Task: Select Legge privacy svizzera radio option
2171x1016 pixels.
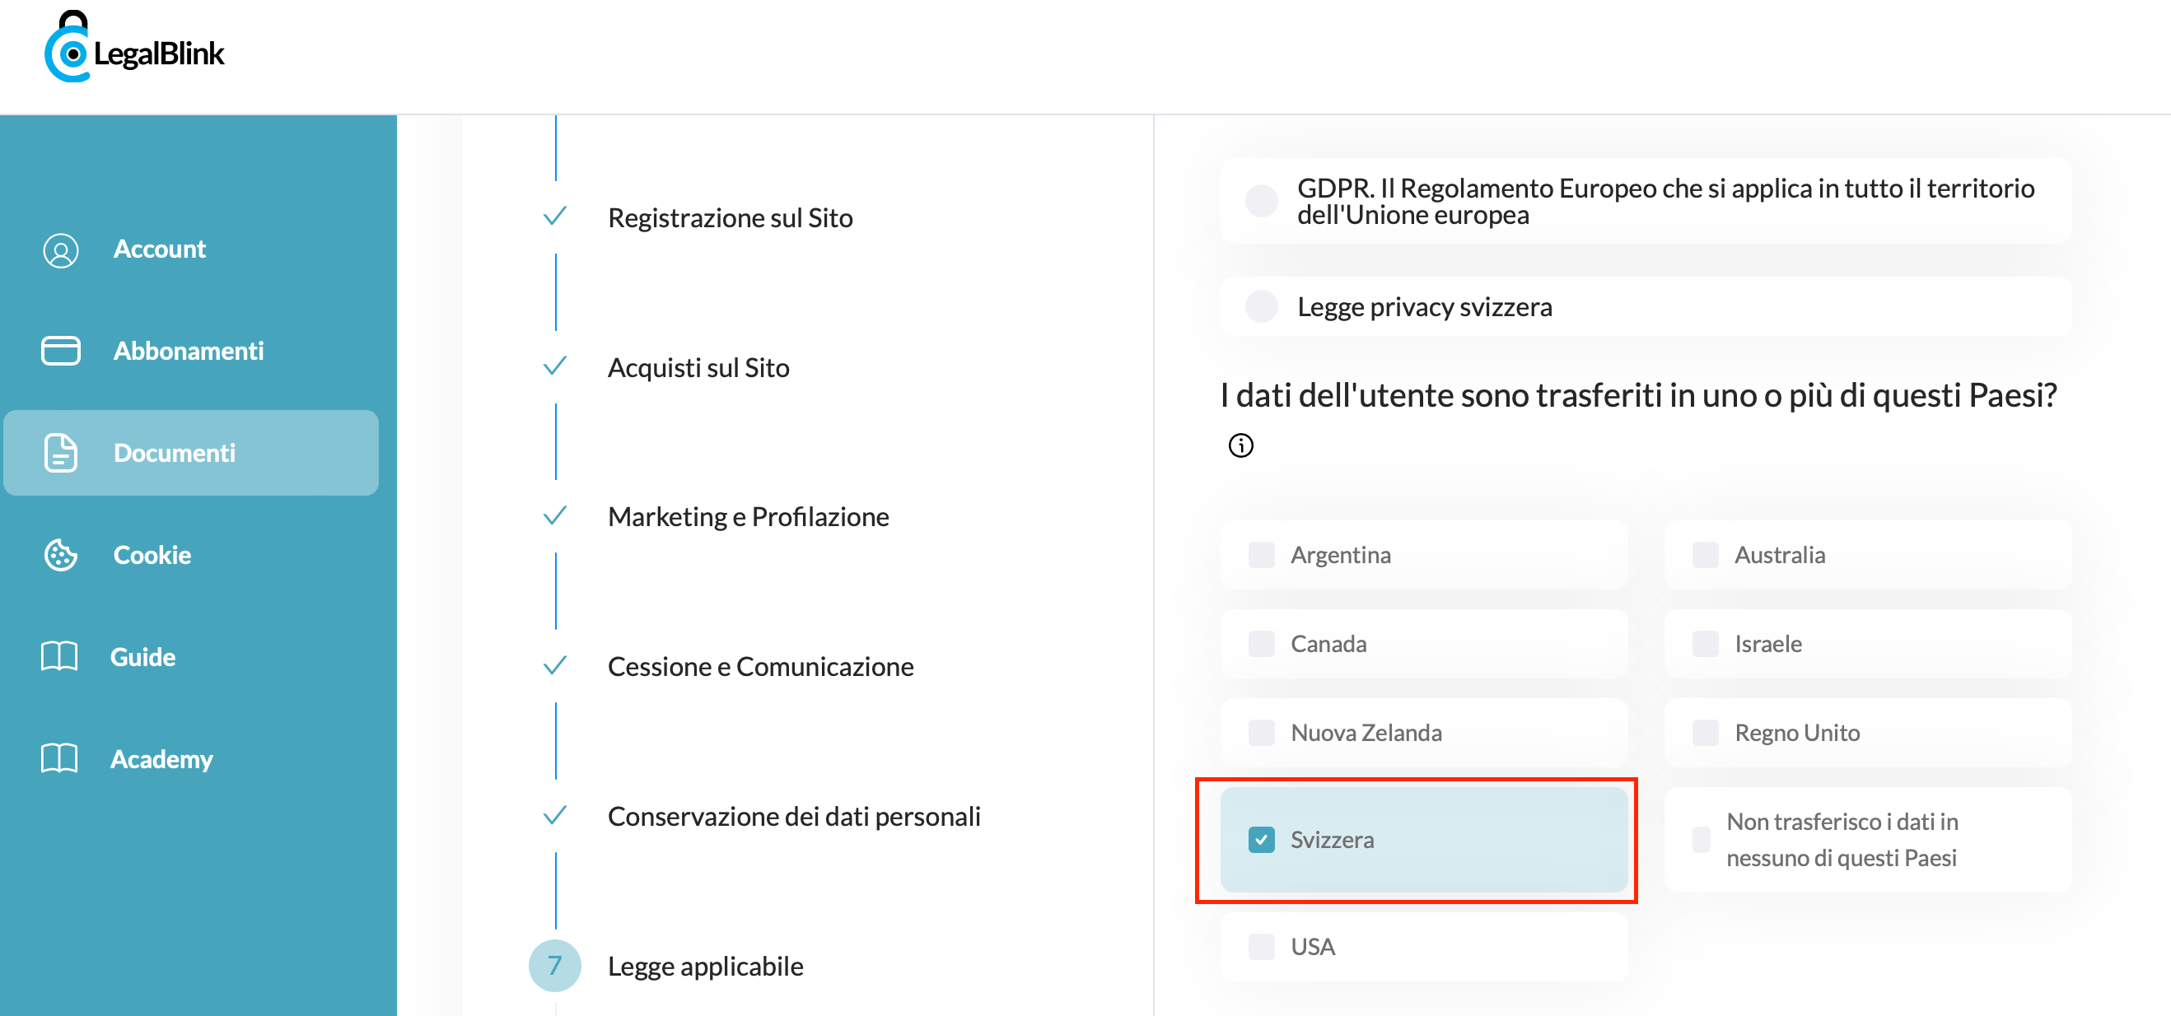Action: tap(1262, 306)
